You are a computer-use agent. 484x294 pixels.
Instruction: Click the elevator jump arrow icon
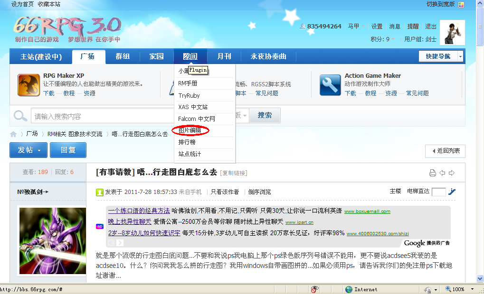[452, 192]
